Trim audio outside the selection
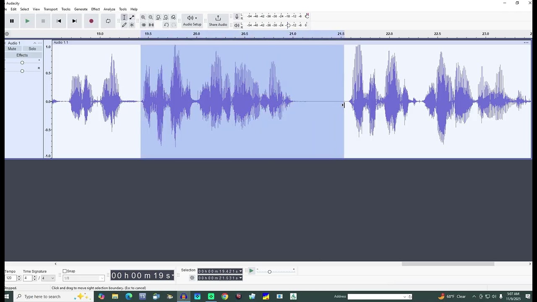The height and width of the screenshot is (302, 537). (x=143, y=25)
